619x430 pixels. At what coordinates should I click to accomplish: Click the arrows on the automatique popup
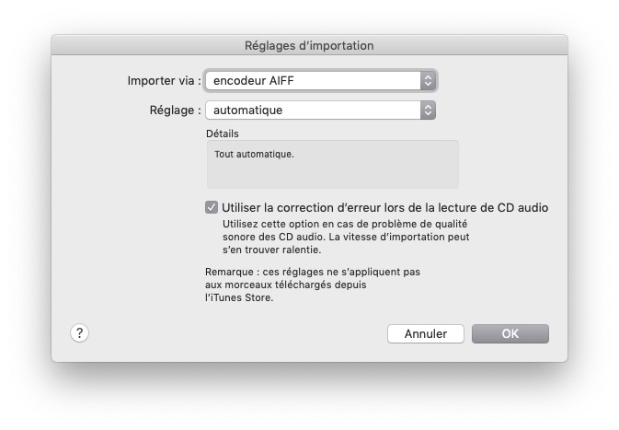[428, 110]
